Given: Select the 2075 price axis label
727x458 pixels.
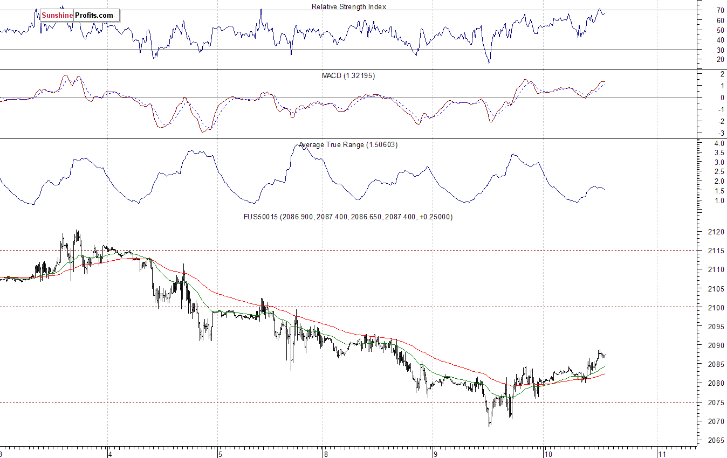Looking at the screenshot, I should point(717,403).
